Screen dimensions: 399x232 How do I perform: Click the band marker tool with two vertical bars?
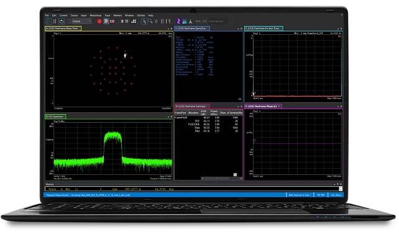click(162, 21)
